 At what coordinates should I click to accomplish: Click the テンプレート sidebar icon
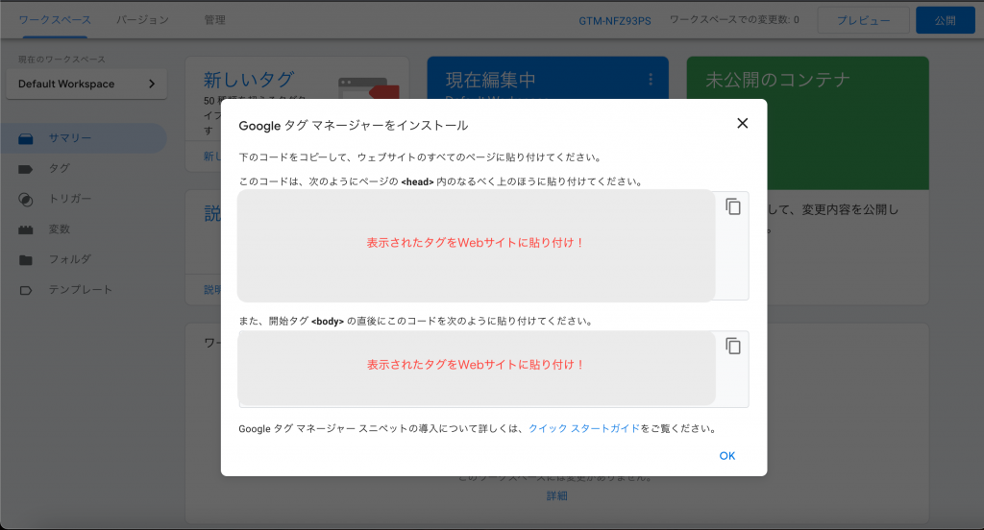(26, 290)
